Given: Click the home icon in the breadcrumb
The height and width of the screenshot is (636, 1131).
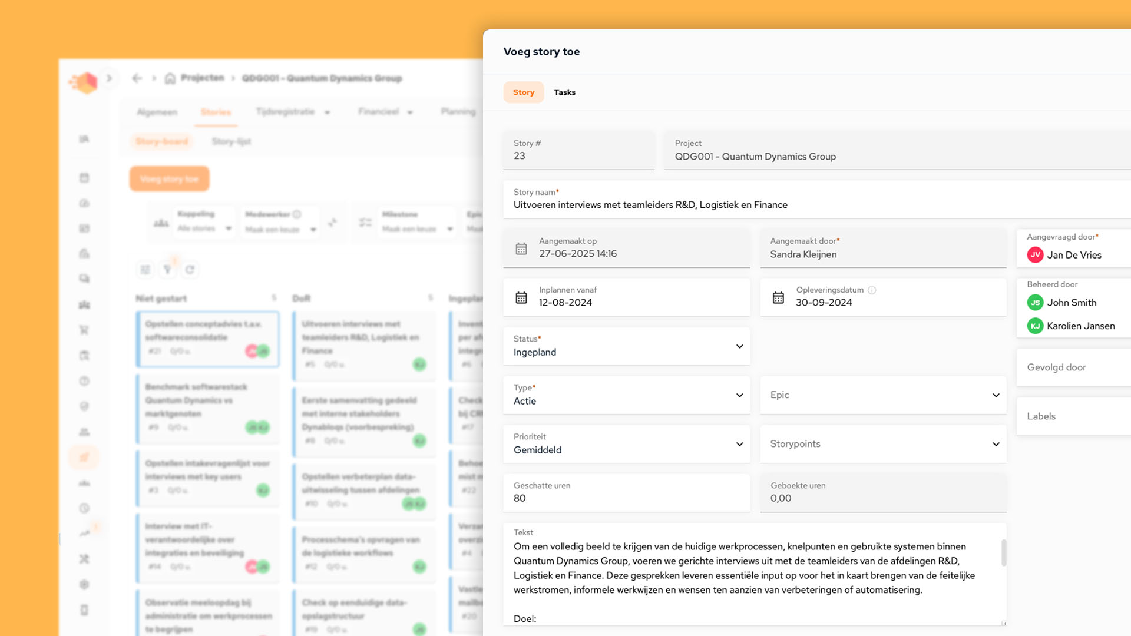Looking at the screenshot, I should pyautogui.click(x=170, y=78).
